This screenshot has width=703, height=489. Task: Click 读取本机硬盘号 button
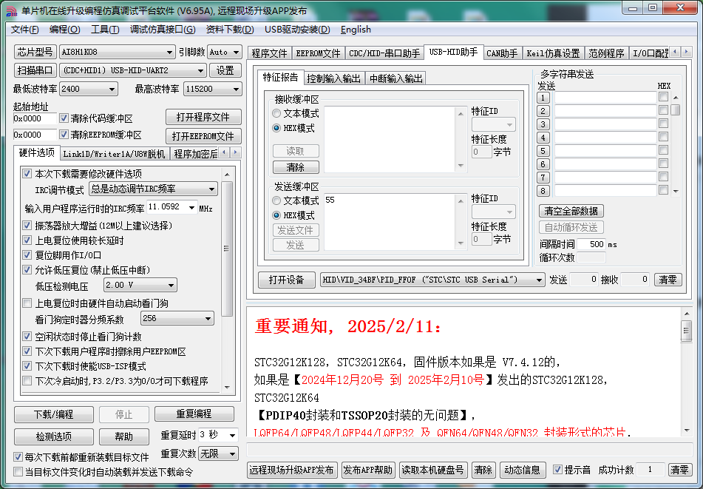[432, 470]
